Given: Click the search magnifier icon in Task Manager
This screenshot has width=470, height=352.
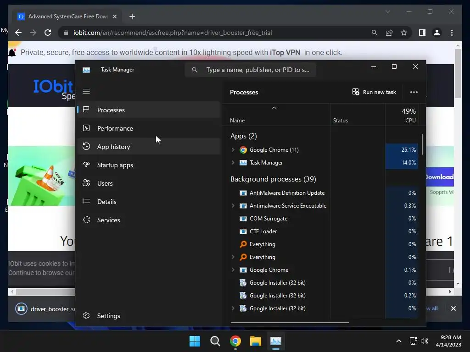Looking at the screenshot, I should [195, 70].
